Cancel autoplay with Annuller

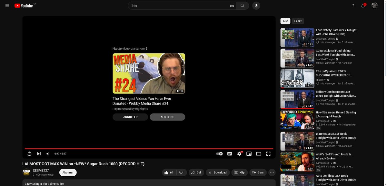(x=130, y=117)
